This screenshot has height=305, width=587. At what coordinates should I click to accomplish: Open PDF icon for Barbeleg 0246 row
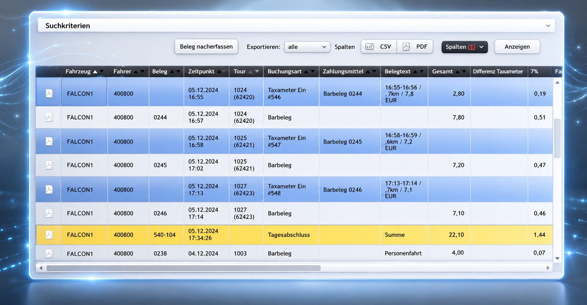(x=49, y=213)
